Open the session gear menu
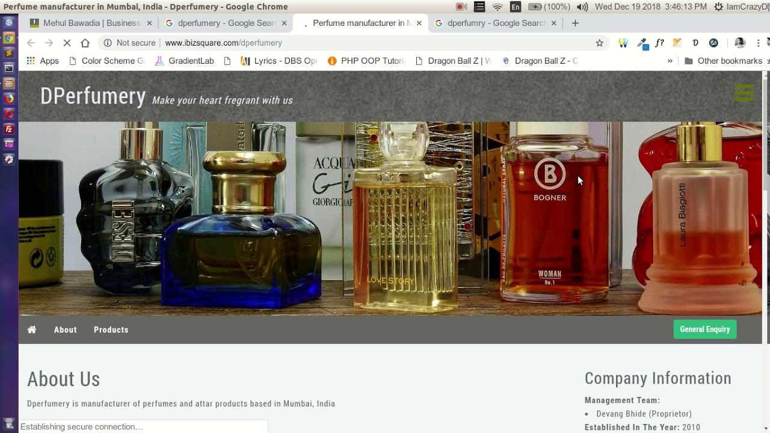 click(x=718, y=7)
